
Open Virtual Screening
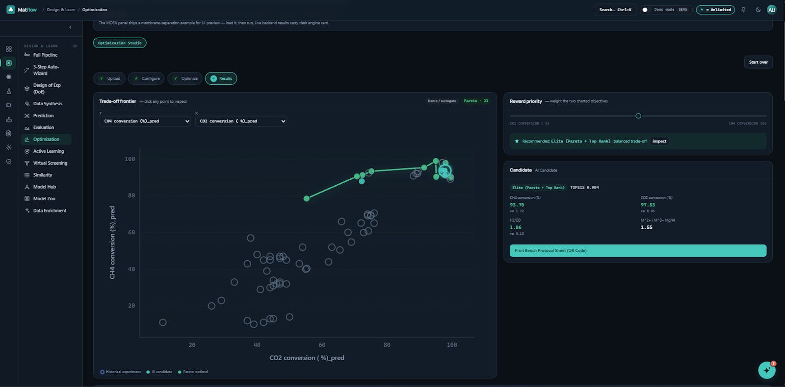(46, 163)
